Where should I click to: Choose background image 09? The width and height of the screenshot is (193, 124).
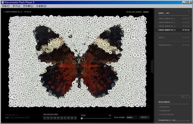click(72, 118)
